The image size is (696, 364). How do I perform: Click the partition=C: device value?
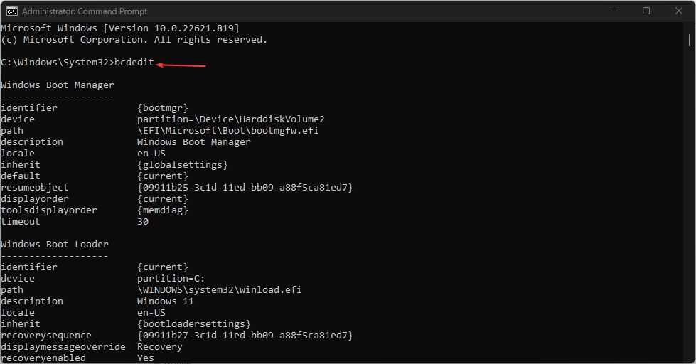[171, 278]
